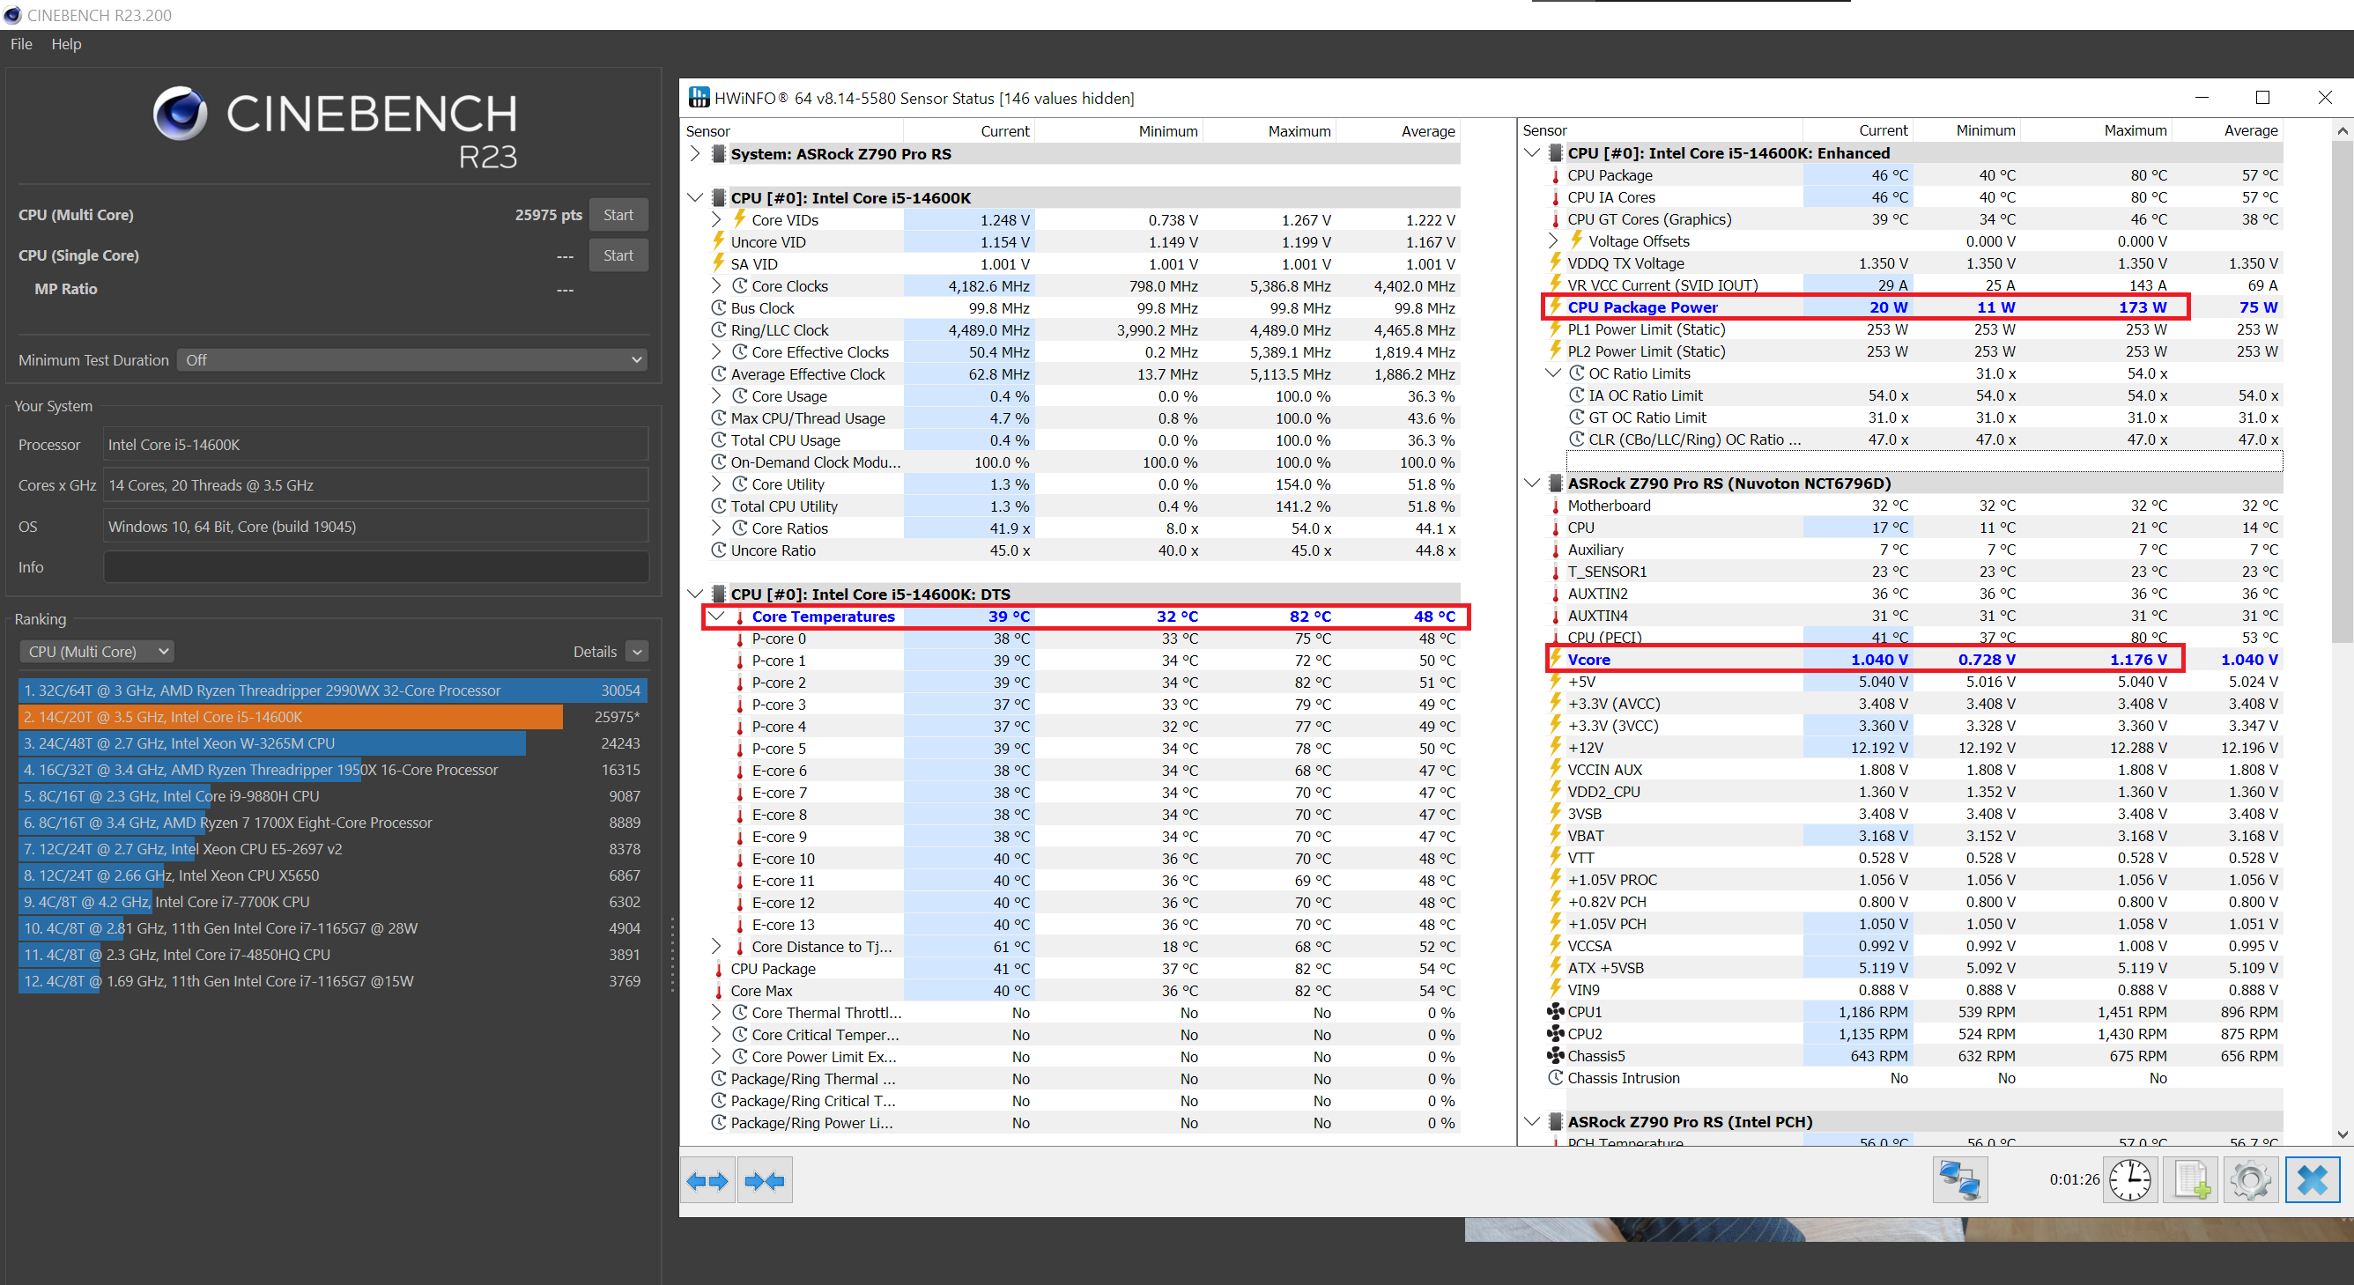Screen dimensions: 2354x1285
Task: Click the Uncore VID lightning icon
Action: coord(719,241)
